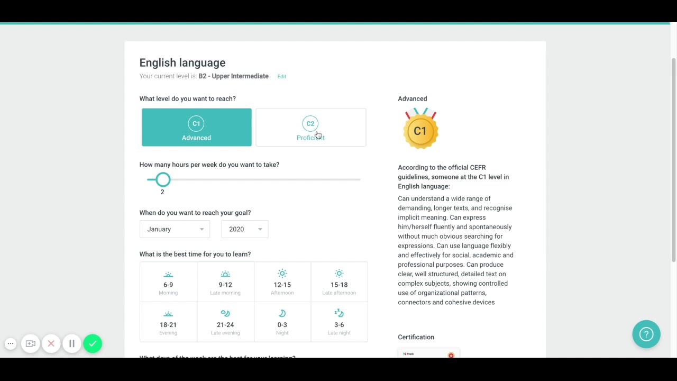677x381 pixels.
Task: Toggle the 21-24 Late evening time slot
Action: click(x=225, y=322)
